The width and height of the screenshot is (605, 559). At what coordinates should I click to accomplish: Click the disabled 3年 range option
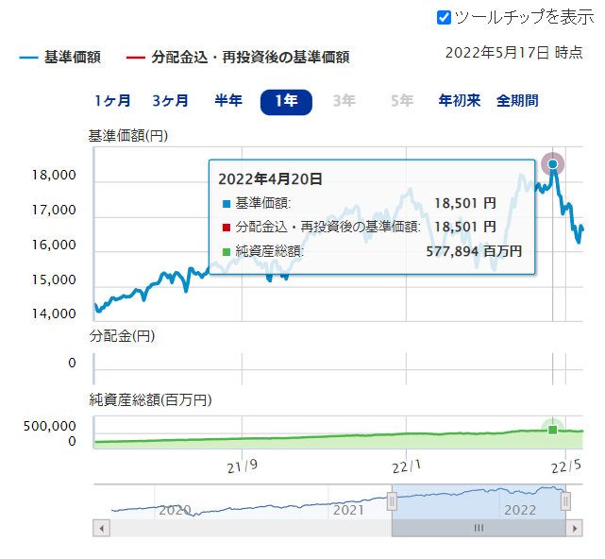(344, 101)
